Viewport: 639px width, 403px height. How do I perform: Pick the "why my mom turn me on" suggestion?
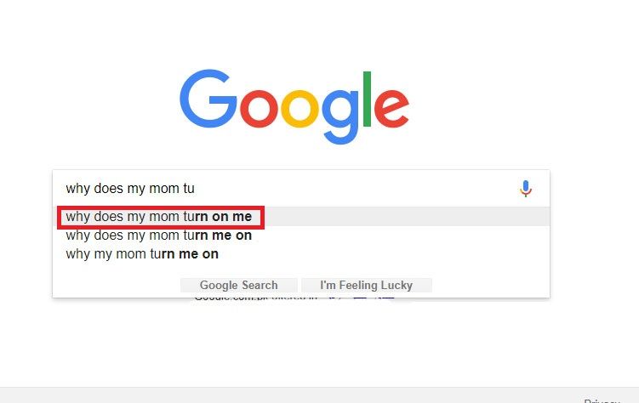coord(142,253)
